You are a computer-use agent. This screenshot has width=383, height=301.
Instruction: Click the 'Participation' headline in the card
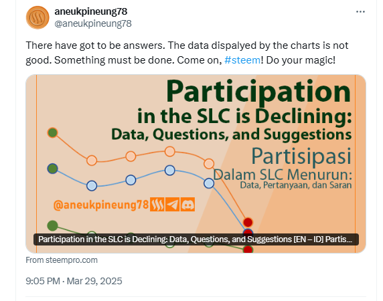(258, 92)
